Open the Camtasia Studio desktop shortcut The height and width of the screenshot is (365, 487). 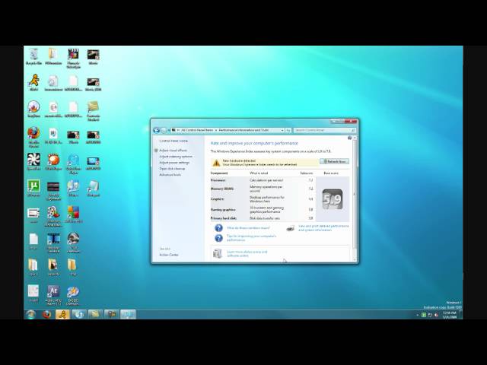[93, 110]
